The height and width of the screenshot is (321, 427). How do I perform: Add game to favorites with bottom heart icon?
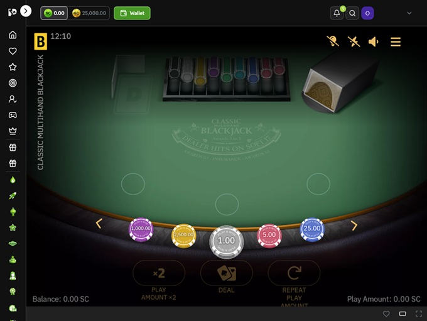pos(386,313)
